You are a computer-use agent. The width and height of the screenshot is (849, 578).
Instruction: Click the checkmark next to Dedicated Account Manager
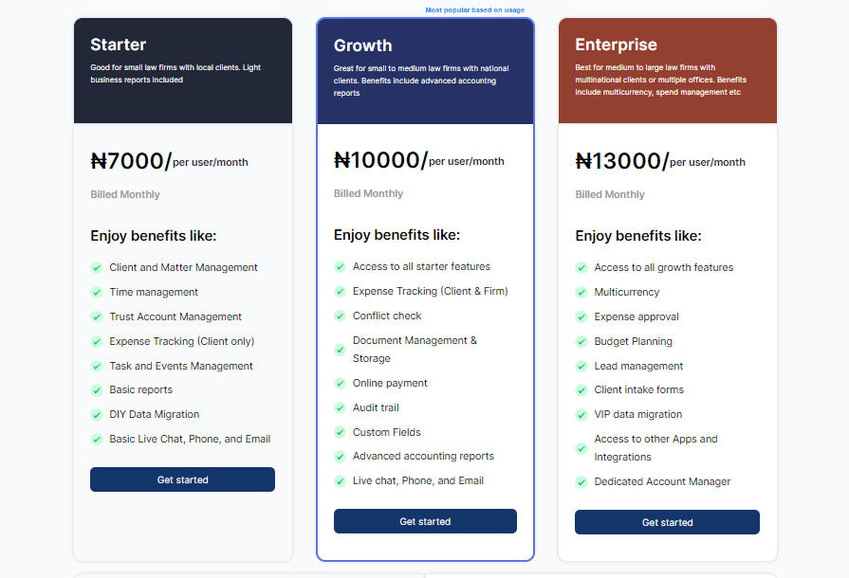point(581,481)
